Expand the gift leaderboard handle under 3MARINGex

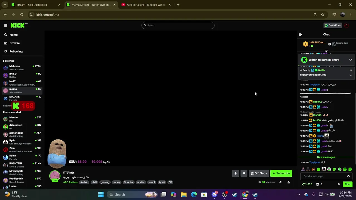[327, 51]
